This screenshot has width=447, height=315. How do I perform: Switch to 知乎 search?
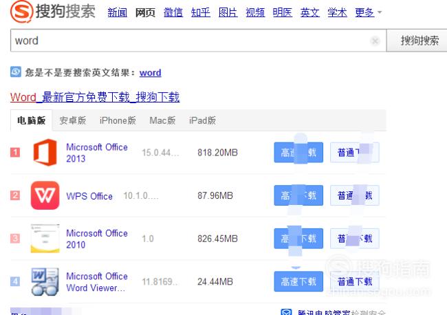click(x=201, y=12)
